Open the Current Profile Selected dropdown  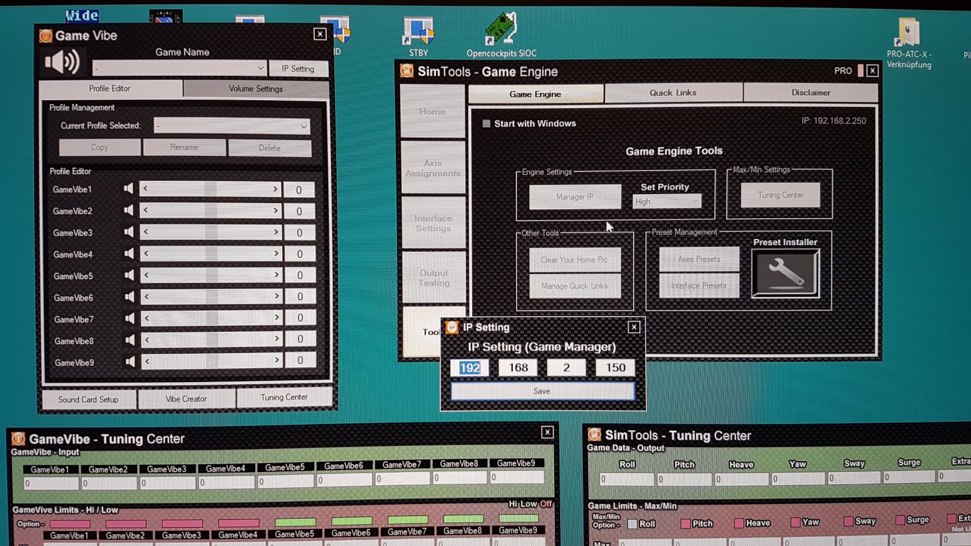(232, 126)
